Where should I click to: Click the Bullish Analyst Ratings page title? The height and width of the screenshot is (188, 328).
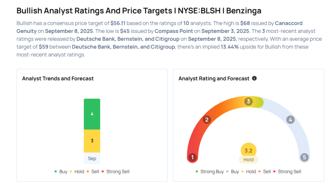(139, 11)
